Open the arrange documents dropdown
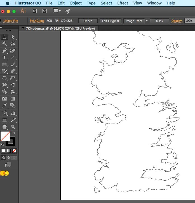 [57, 11]
